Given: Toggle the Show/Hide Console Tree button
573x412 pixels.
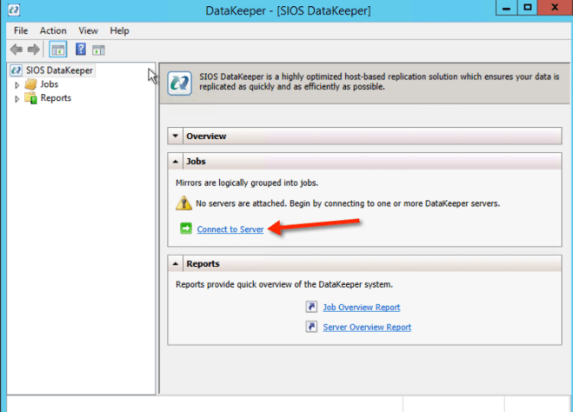Looking at the screenshot, I should 57,50.
